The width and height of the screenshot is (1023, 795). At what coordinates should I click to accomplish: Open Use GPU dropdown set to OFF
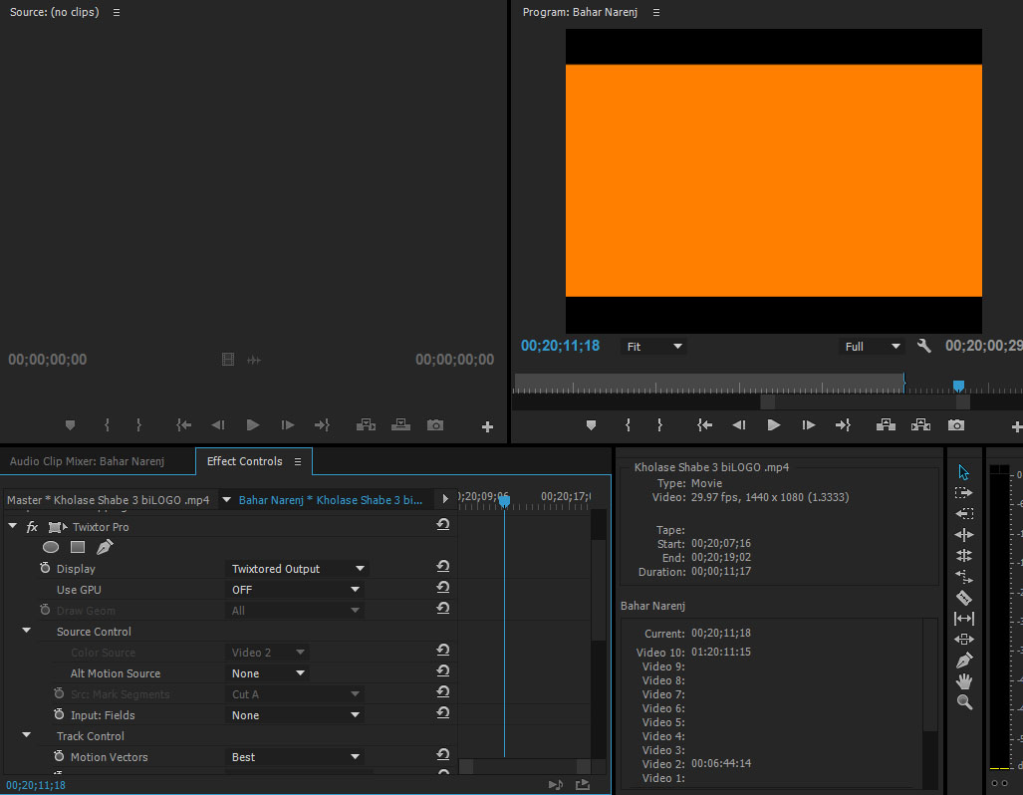[x=294, y=590]
